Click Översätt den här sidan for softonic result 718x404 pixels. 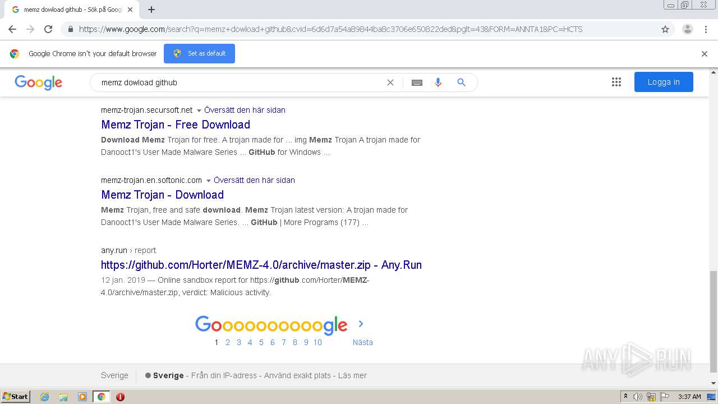254,180
